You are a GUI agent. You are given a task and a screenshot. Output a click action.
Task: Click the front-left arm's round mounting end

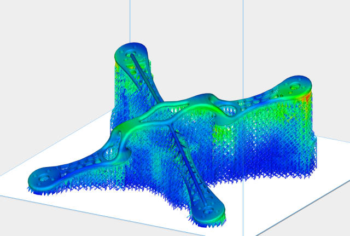(42, 179)
